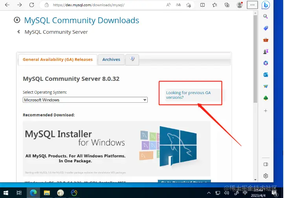Open sidebar green tree icon
This screenshot has height=198, width=284.
tap(266, 98)
